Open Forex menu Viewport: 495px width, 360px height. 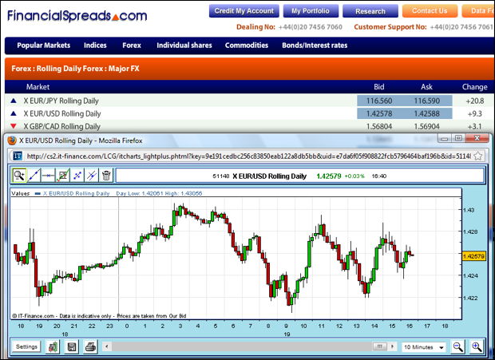132,45
